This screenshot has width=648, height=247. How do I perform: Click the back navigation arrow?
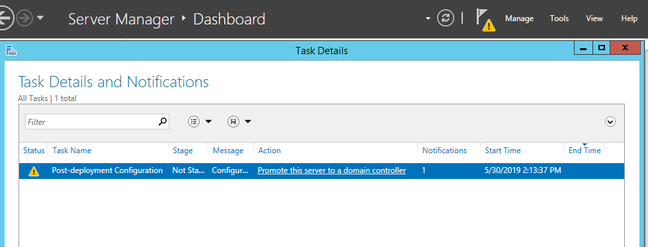[x=6, y=18]
